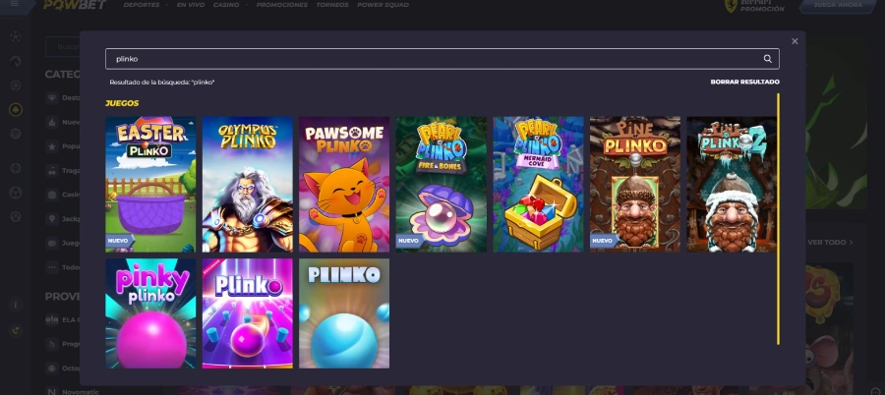This screenshot has width=885, height=395.
Task: Open the hamburger menu icon
Action: 15,4
